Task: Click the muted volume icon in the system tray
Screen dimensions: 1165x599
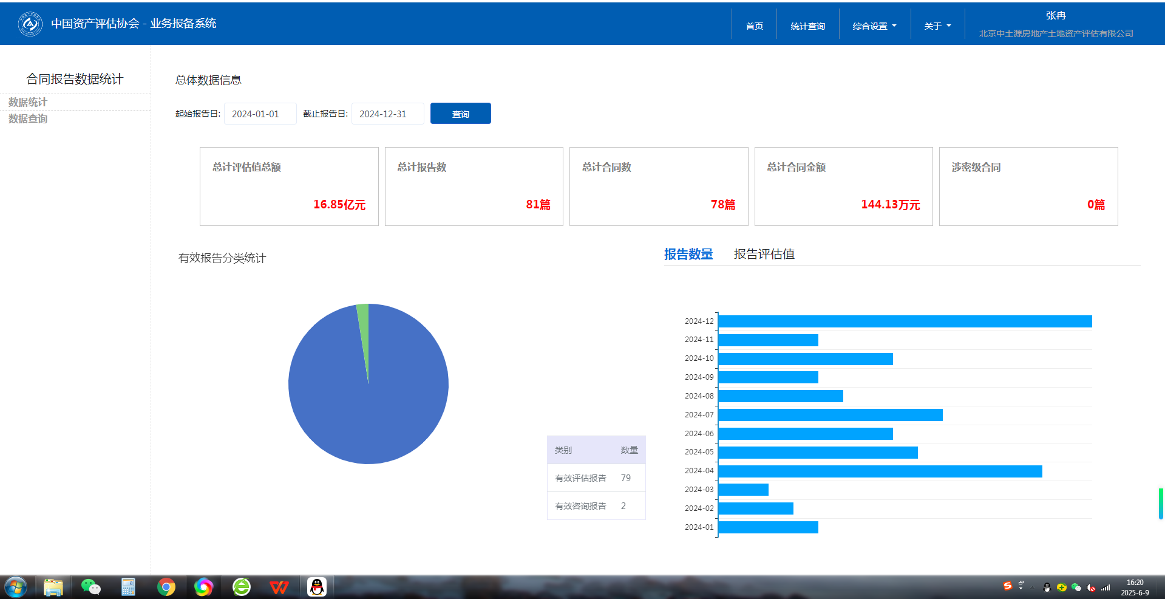Action: point(1091,587)
